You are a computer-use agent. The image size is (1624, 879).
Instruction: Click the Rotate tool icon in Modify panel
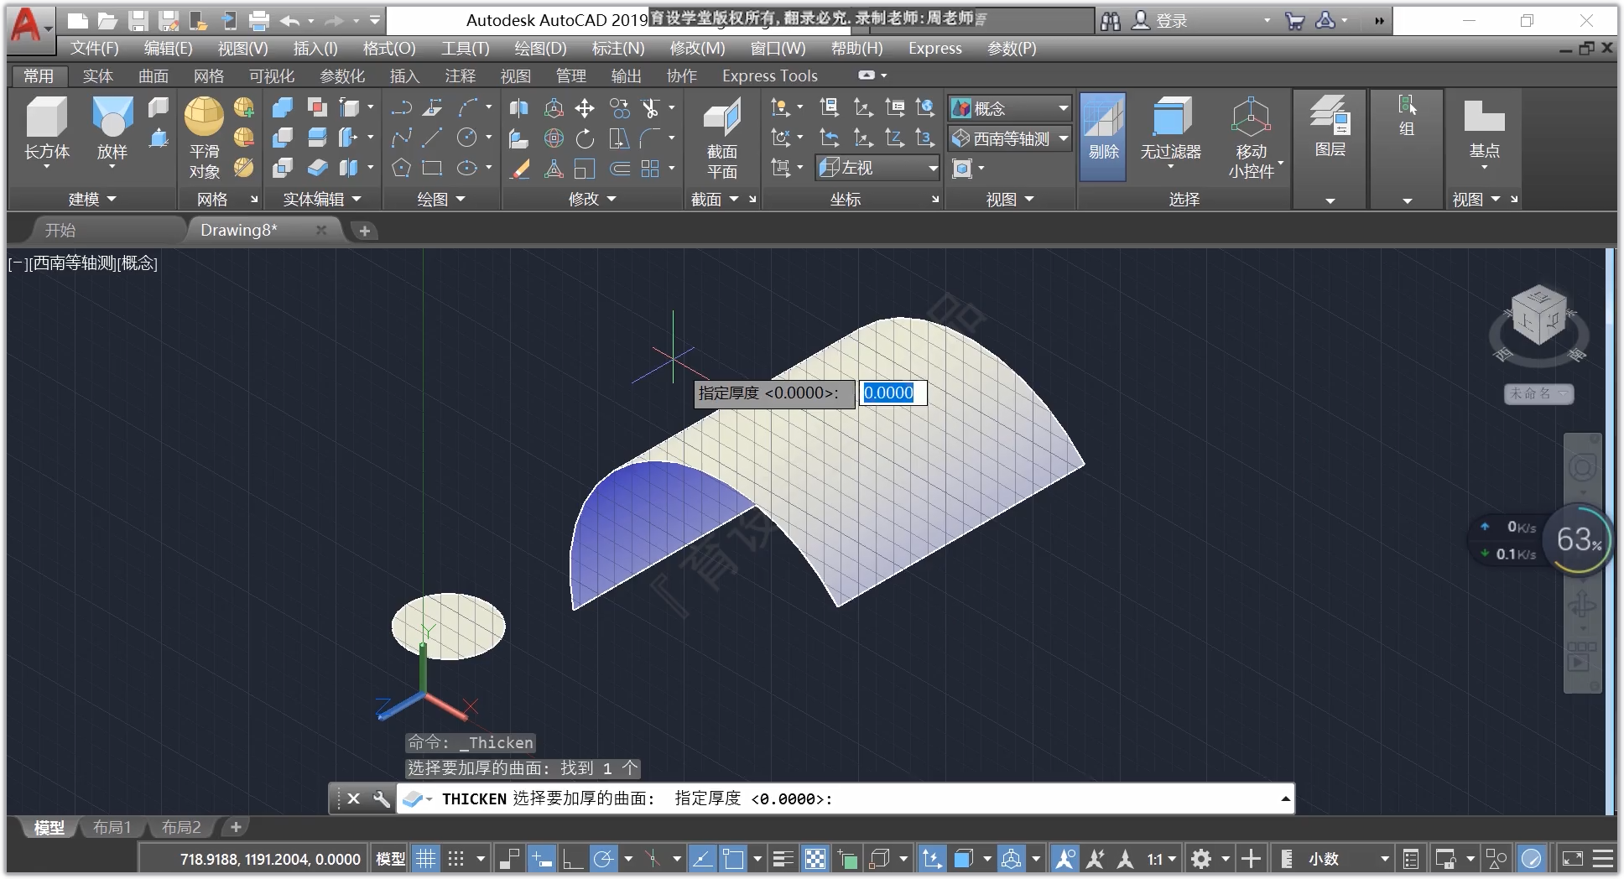click(x=585, y=138)
